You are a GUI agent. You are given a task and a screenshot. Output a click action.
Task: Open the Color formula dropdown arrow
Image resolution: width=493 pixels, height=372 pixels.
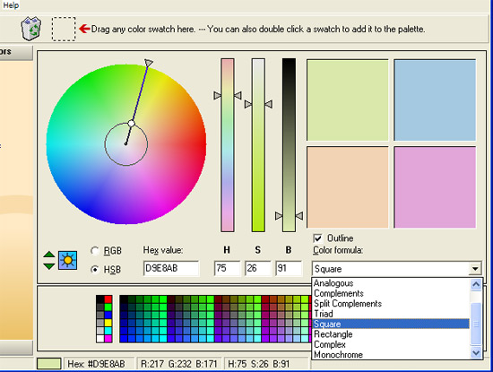475,269
